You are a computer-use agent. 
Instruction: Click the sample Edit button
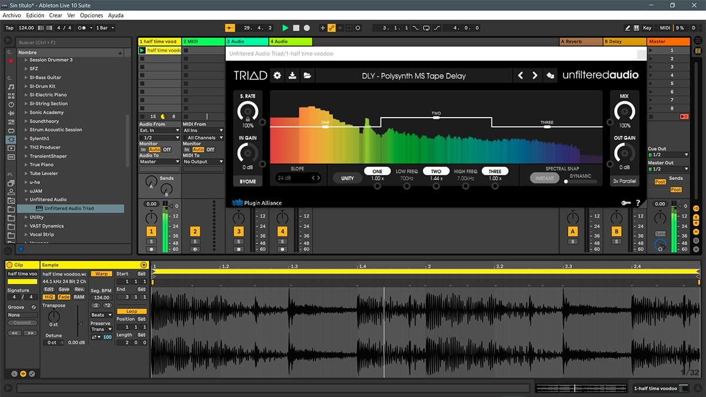click(x=49, y=289)
